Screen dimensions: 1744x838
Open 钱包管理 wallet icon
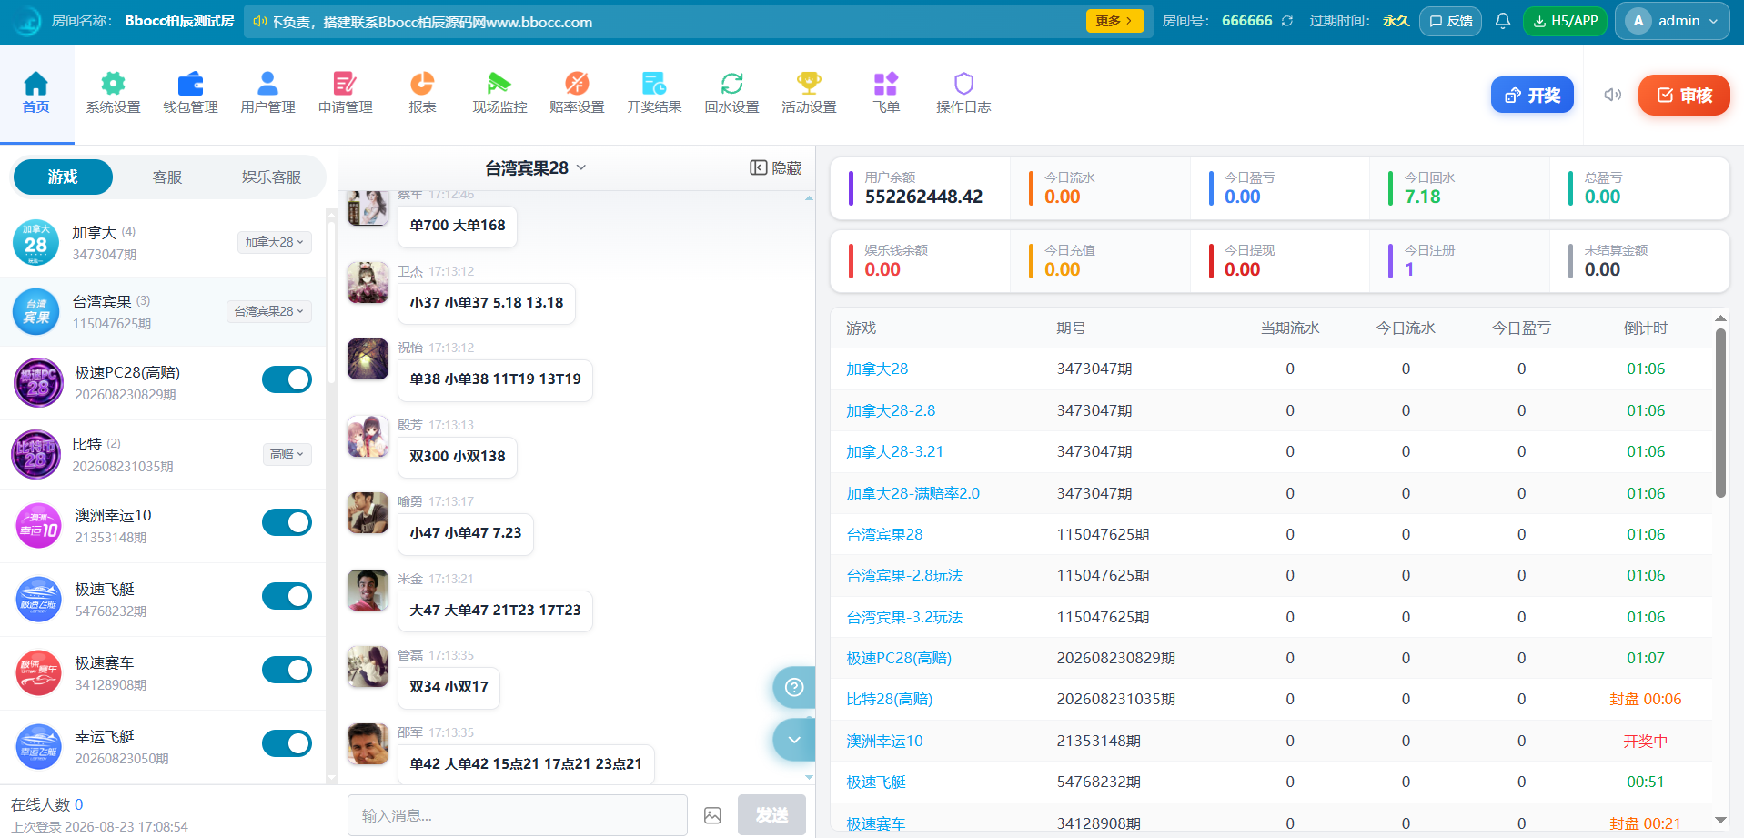point(190,84)
